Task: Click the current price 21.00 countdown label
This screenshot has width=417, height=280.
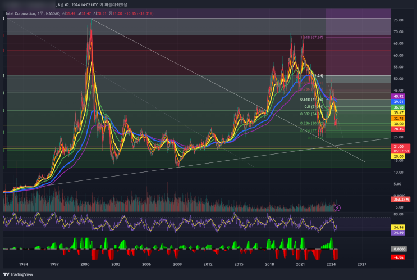Action: pos(401,148)
